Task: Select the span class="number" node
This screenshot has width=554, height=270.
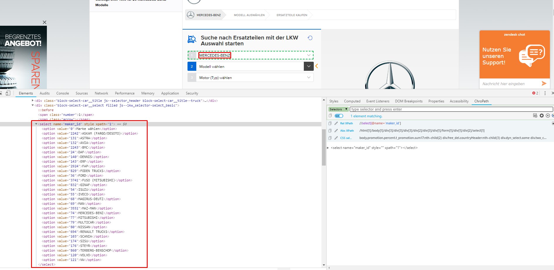Action: (x=66, y=115)
